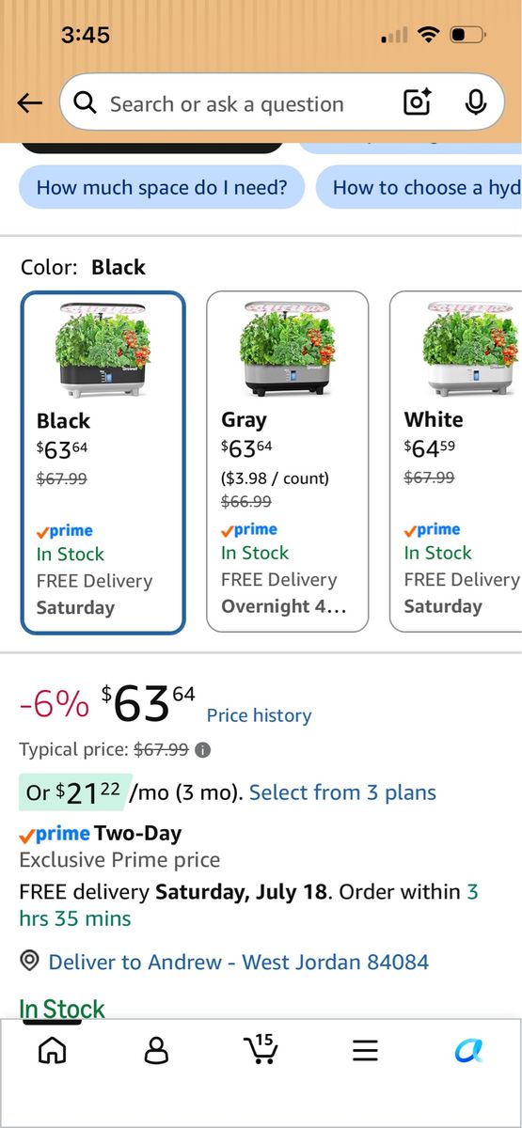Select the Black color option
Image resolution: width=522 pixels, height=1128 pixels.
point(103,462)
